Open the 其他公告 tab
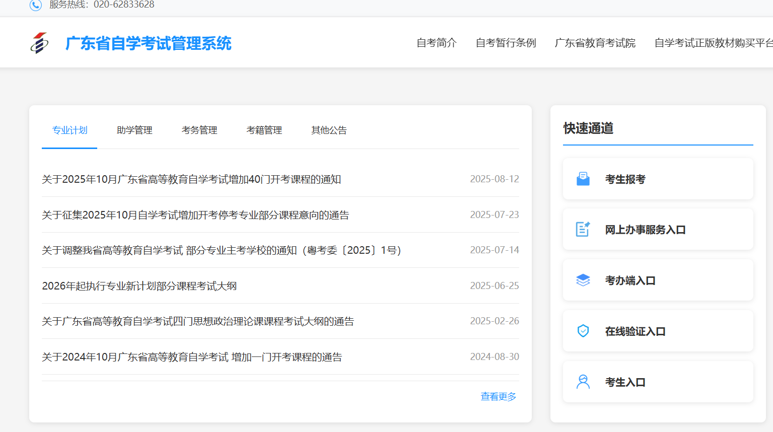773x432 pixels. click(328, 130)
